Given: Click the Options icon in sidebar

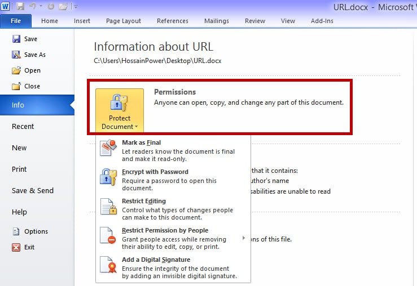Looking at the screenshot, I should coord(16,231).
